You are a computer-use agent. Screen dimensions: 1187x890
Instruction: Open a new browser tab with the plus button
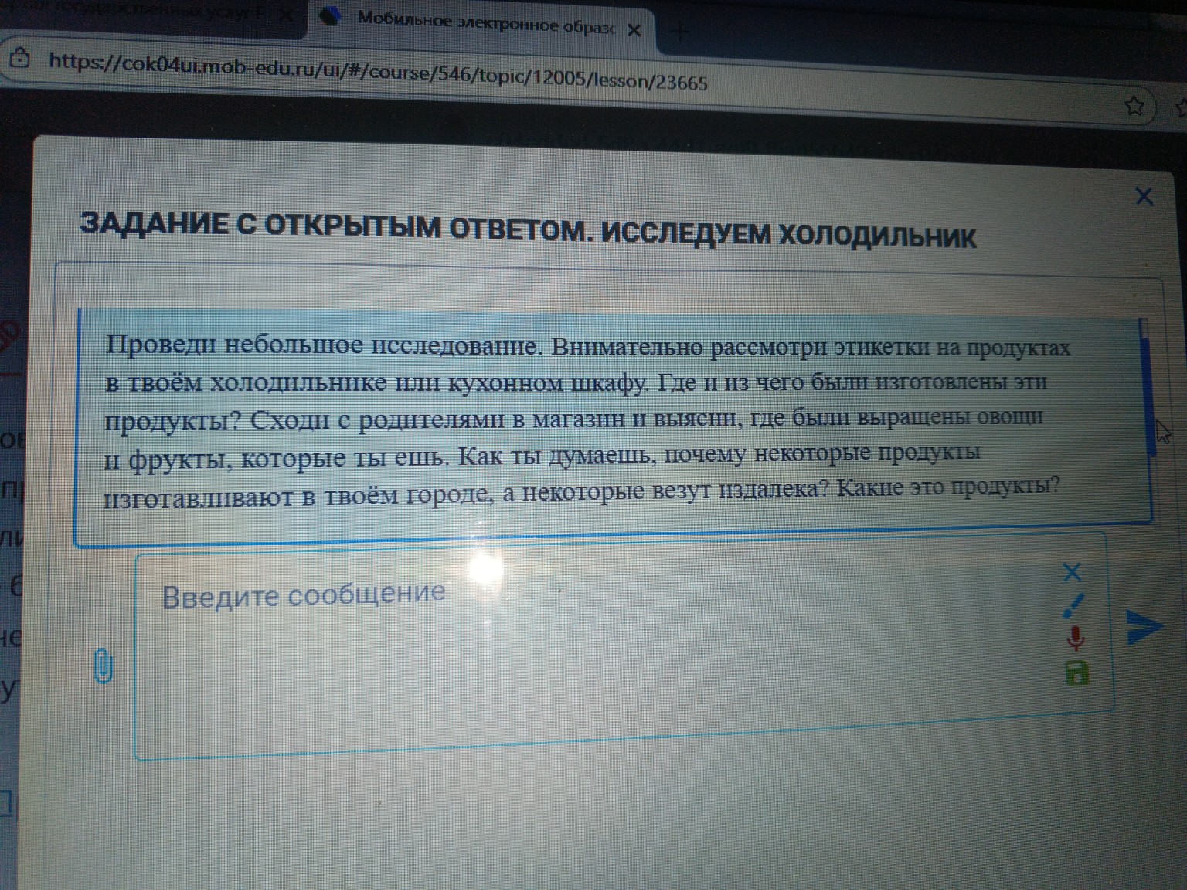tap(679, 31)
